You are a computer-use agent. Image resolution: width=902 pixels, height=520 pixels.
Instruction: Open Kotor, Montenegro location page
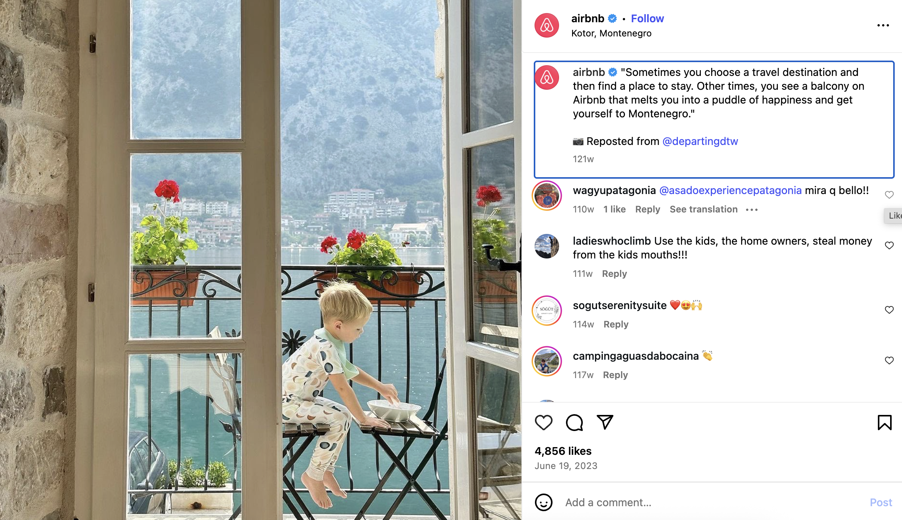(x=611, y=33)
